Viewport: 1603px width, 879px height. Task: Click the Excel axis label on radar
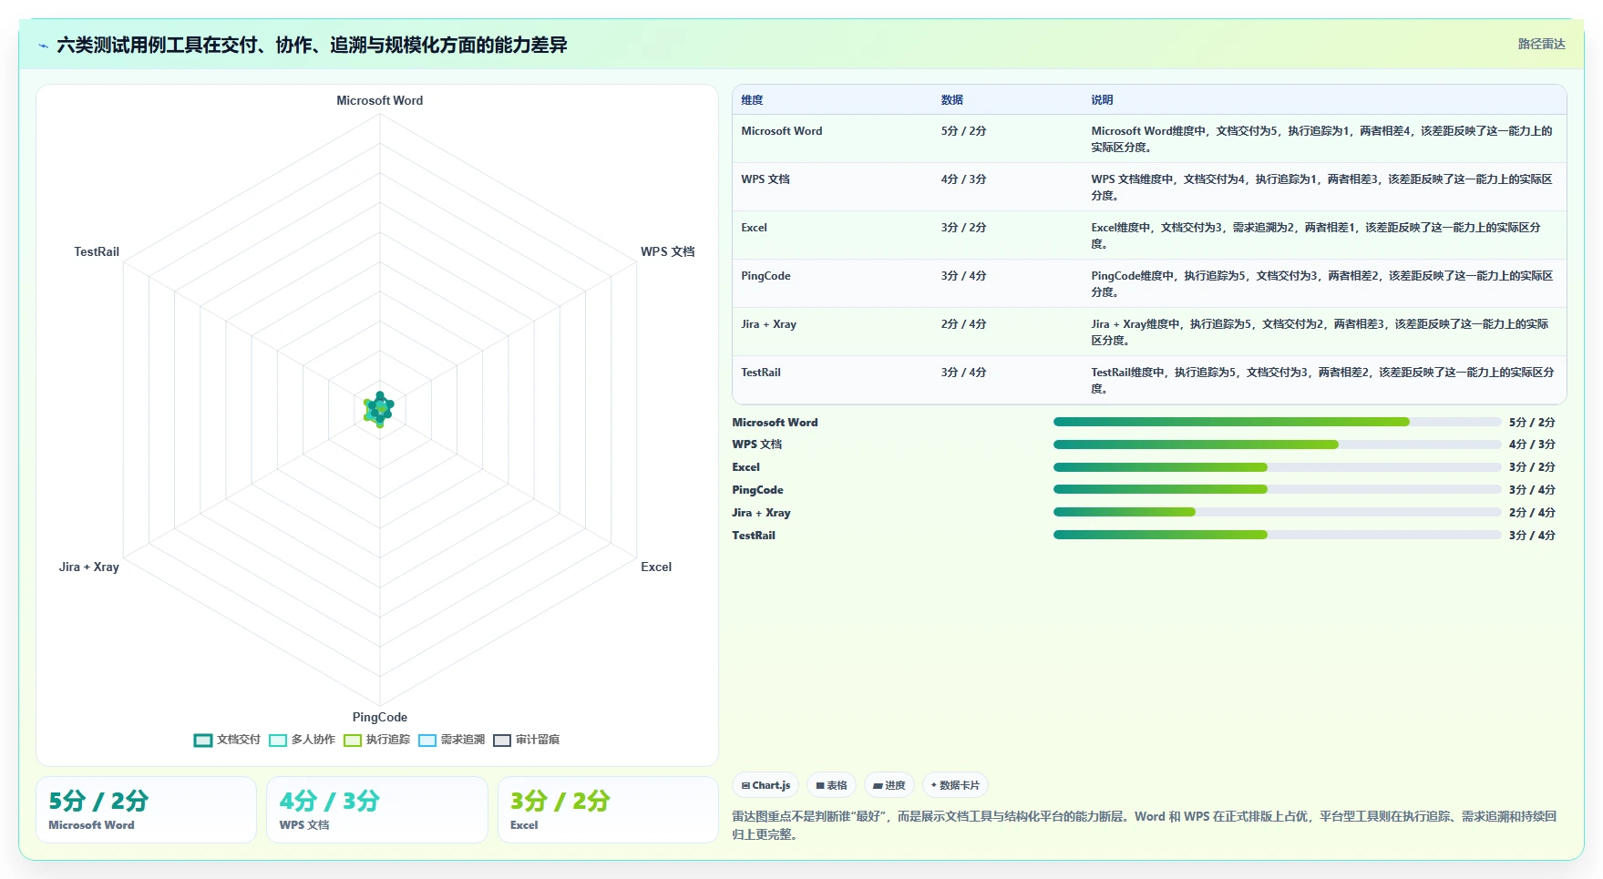656,567
